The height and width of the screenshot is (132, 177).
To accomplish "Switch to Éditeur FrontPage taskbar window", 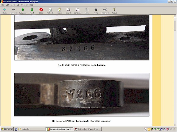I will (88, 129).
